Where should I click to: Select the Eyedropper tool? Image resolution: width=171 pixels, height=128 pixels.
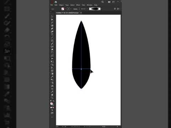pos(52,77)
